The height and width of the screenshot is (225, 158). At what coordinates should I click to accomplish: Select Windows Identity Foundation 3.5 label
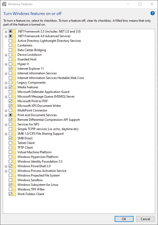[40, 162]
